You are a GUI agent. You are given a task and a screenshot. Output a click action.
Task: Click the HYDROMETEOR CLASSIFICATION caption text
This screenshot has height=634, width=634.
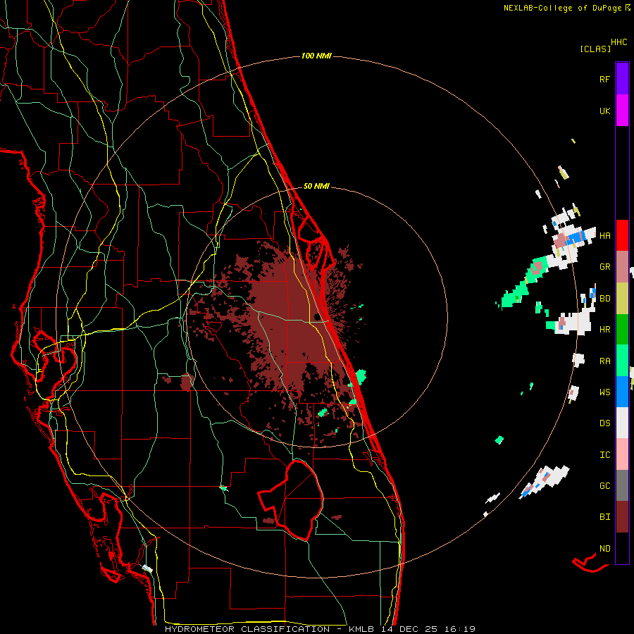247,629
